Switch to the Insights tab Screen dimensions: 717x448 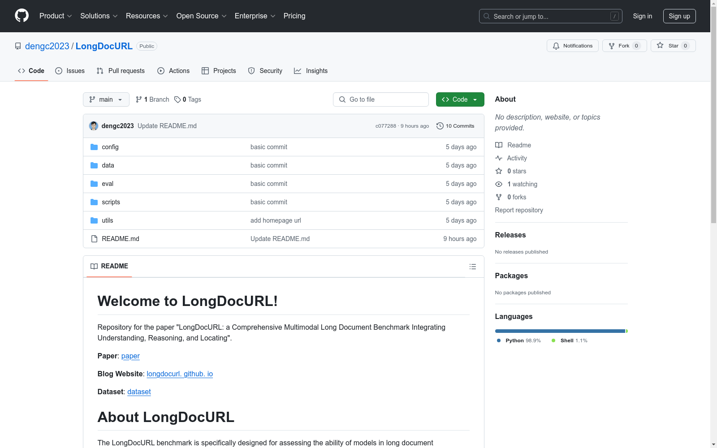(311, 71)
